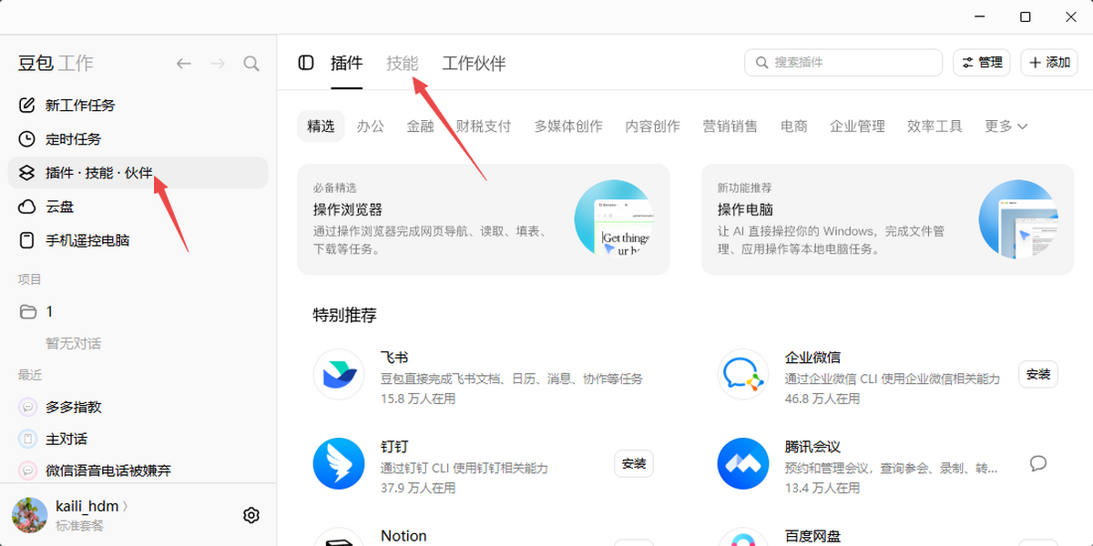
Task: Open the 飞书 plugin icon
Action: tap(339, 374)
